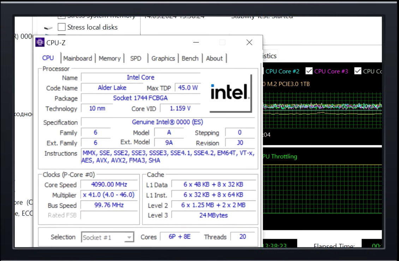Click the Code Name value Alder Lake
Image resolution: width=399 pixels, height=261 pixels.
112,88
